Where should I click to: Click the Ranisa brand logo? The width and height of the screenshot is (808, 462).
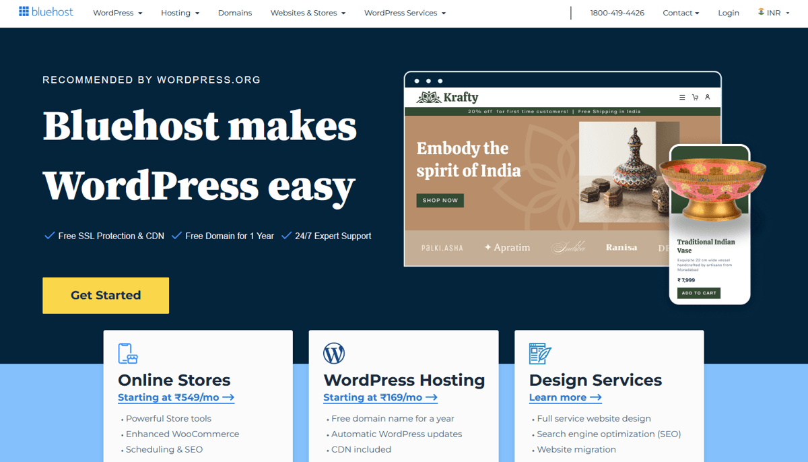tap(621, 247)
